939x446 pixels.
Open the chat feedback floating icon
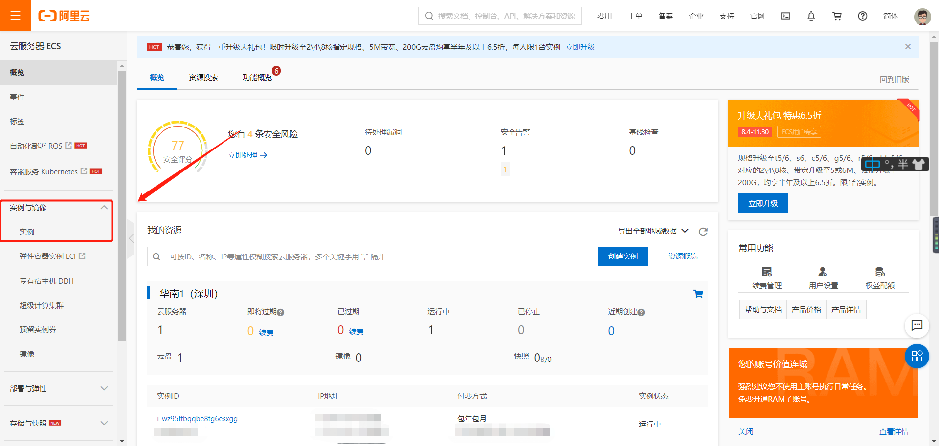(x=917, y=325)
